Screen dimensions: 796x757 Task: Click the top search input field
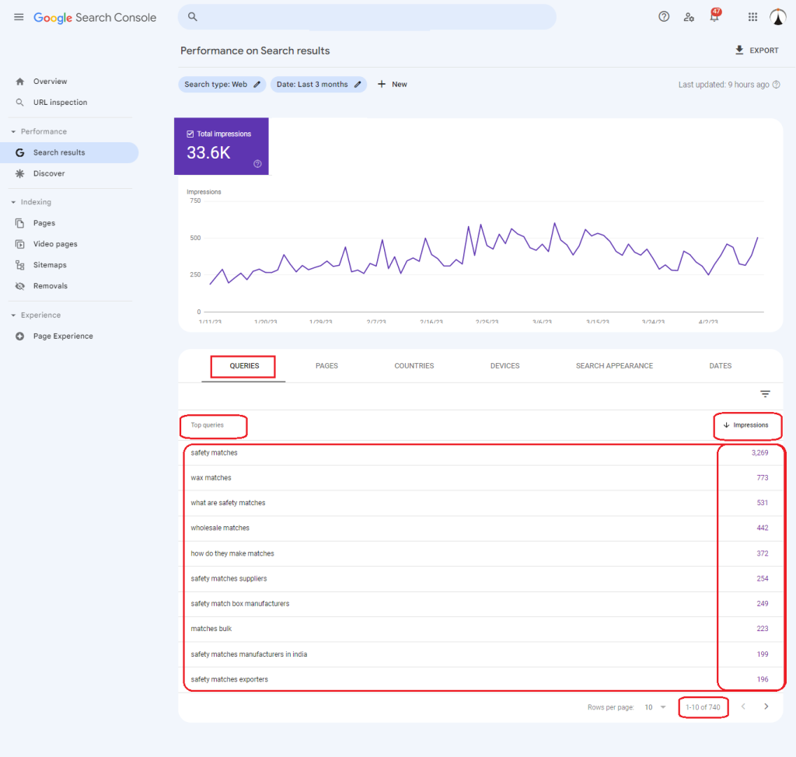point(367,17)
